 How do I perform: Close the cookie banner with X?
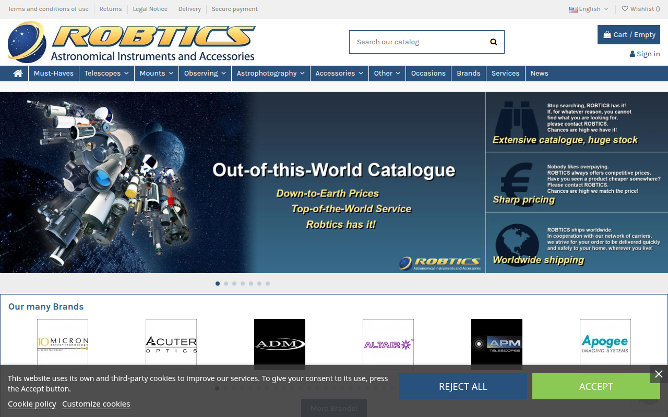(x=659, y=374)
